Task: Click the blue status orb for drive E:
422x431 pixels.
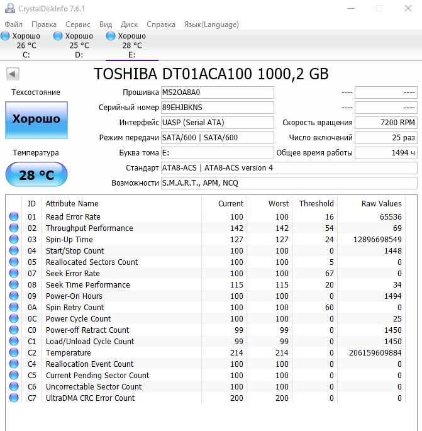Action: pyautogui.click(x=111, y=36)
